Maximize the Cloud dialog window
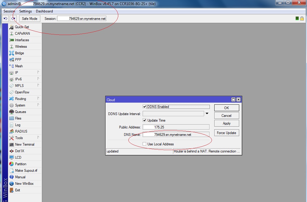 233,100
